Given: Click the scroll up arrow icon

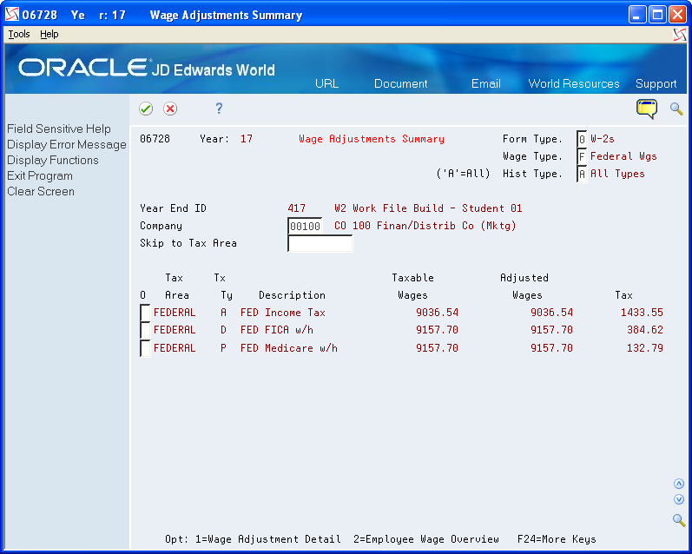Looking at the screenshot, I should [x=679, y=484].
